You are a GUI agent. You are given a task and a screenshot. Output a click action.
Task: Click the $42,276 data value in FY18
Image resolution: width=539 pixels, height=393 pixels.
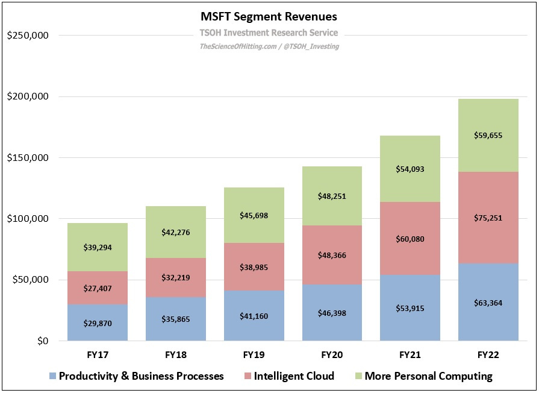point(176,233)
